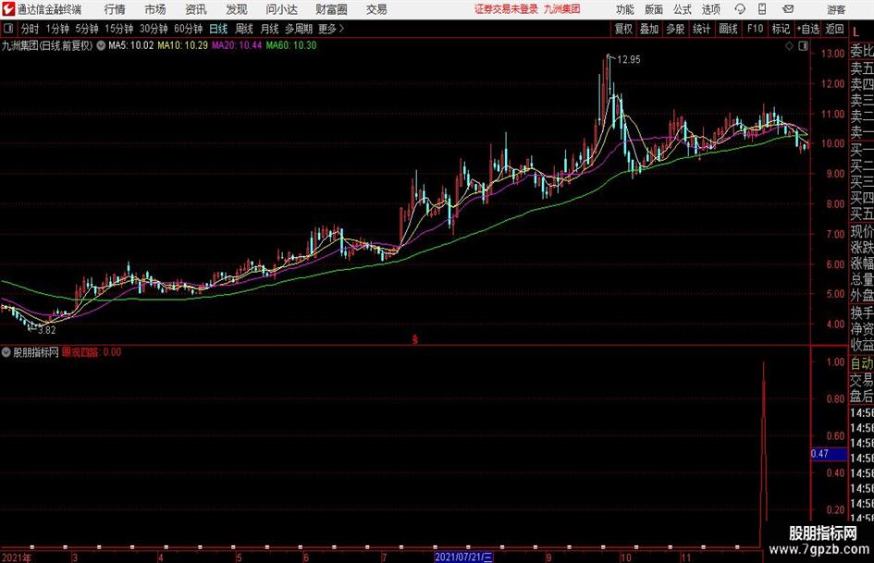Switch to 5分钟 chart period
This screenshot has width=874, height=563.
[86, 29]
